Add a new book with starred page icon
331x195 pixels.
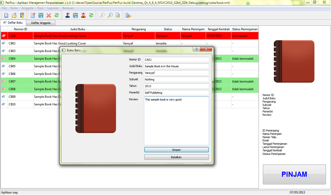coord(33,15)
